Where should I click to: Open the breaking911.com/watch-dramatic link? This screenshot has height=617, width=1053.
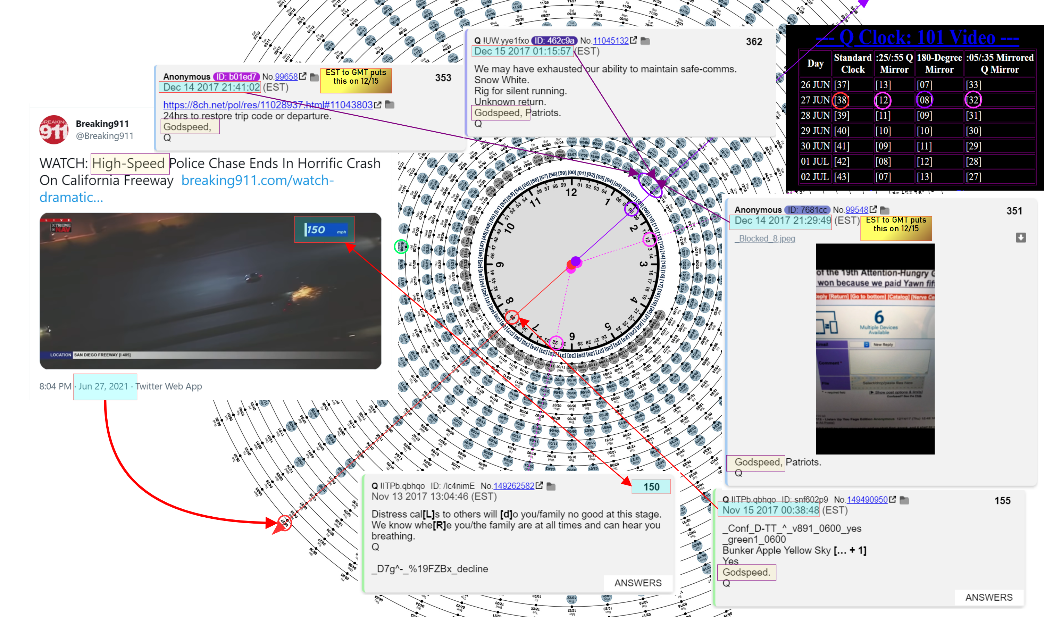coord(186,189)
